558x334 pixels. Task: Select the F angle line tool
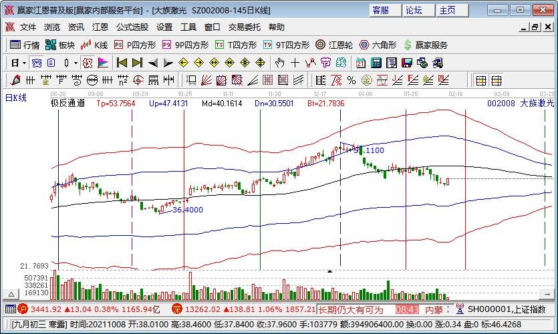tap(413, 80)
